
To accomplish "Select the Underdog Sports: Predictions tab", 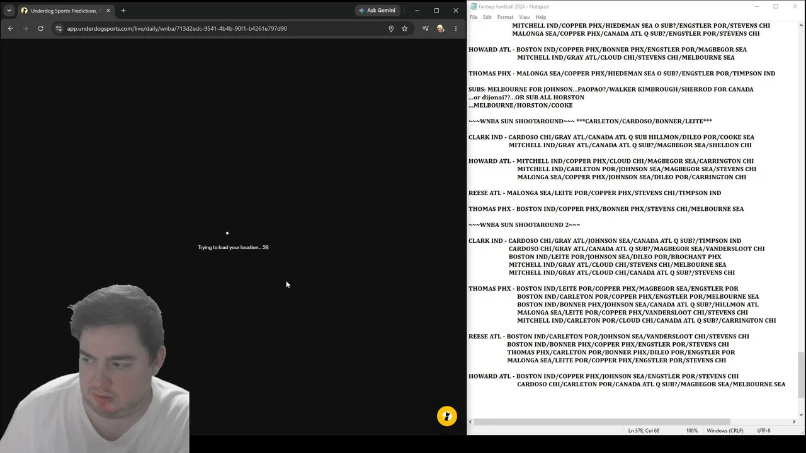I will click(x=65, y=11).
